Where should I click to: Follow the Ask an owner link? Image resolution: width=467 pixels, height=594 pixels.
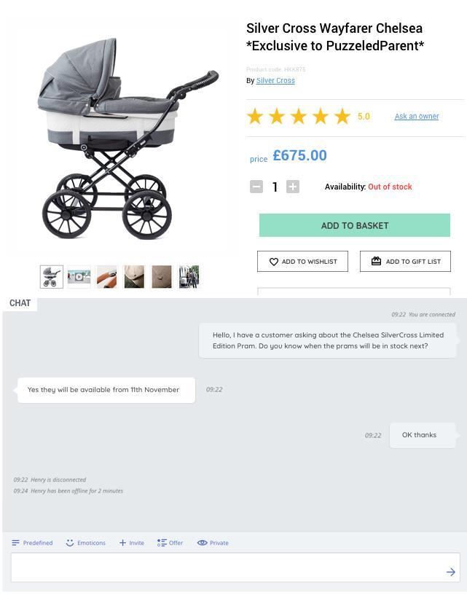tap(417, 117)
